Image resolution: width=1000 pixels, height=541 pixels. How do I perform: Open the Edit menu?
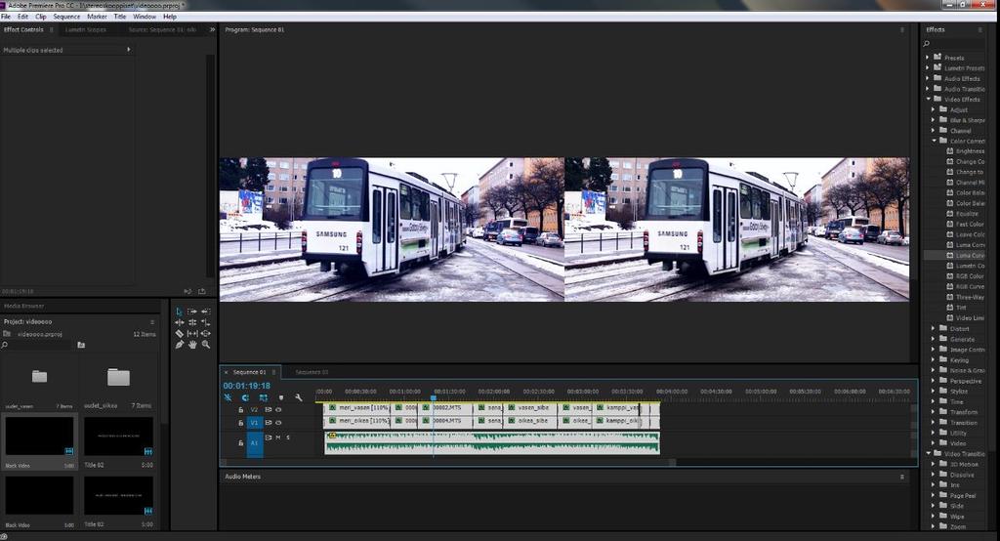pyautogui.click(x=23, y=17)
